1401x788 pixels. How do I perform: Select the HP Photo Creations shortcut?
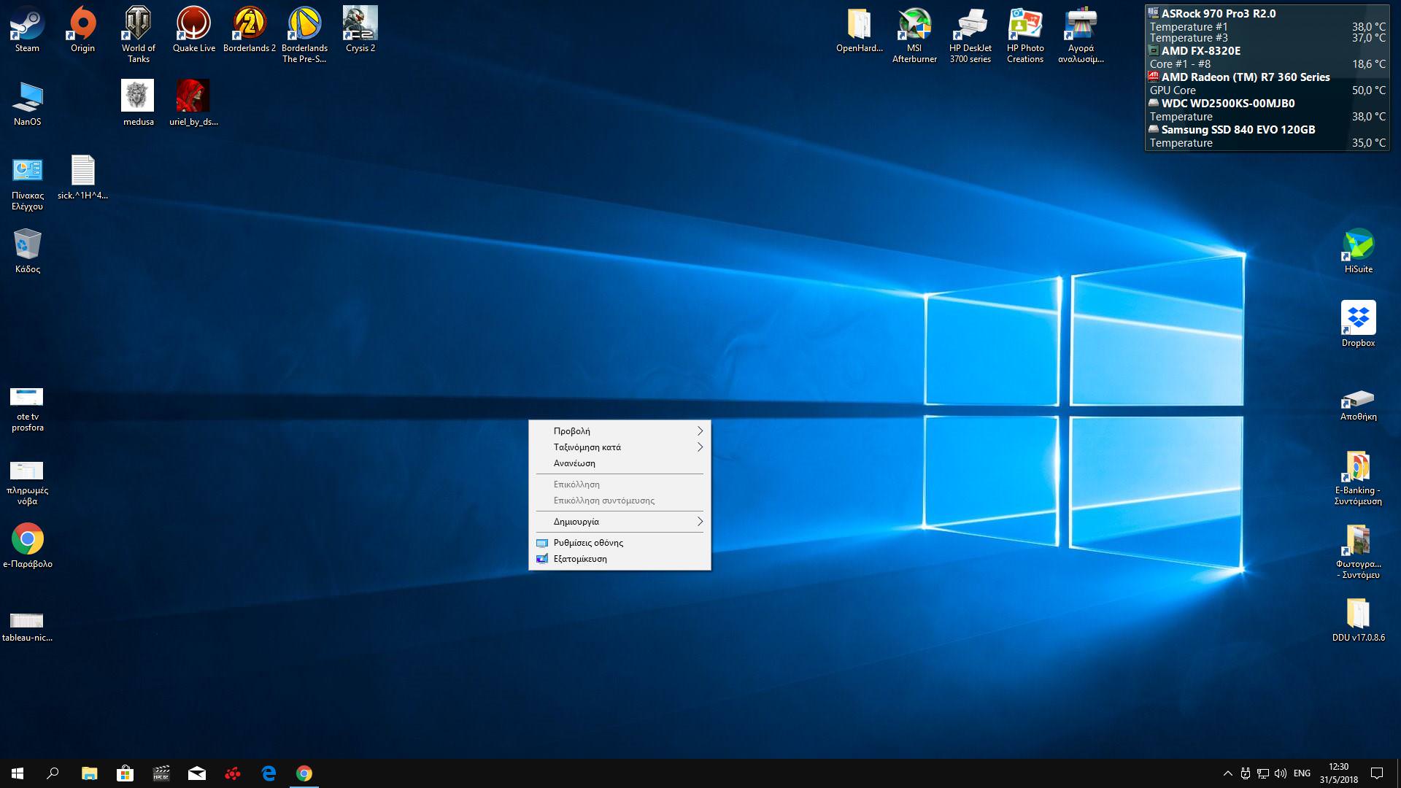[x=1025, y=34]
